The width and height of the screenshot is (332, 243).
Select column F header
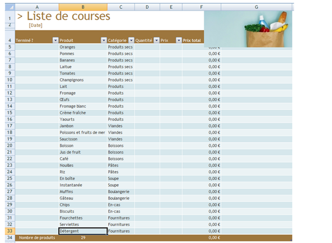tap(201, 7)
